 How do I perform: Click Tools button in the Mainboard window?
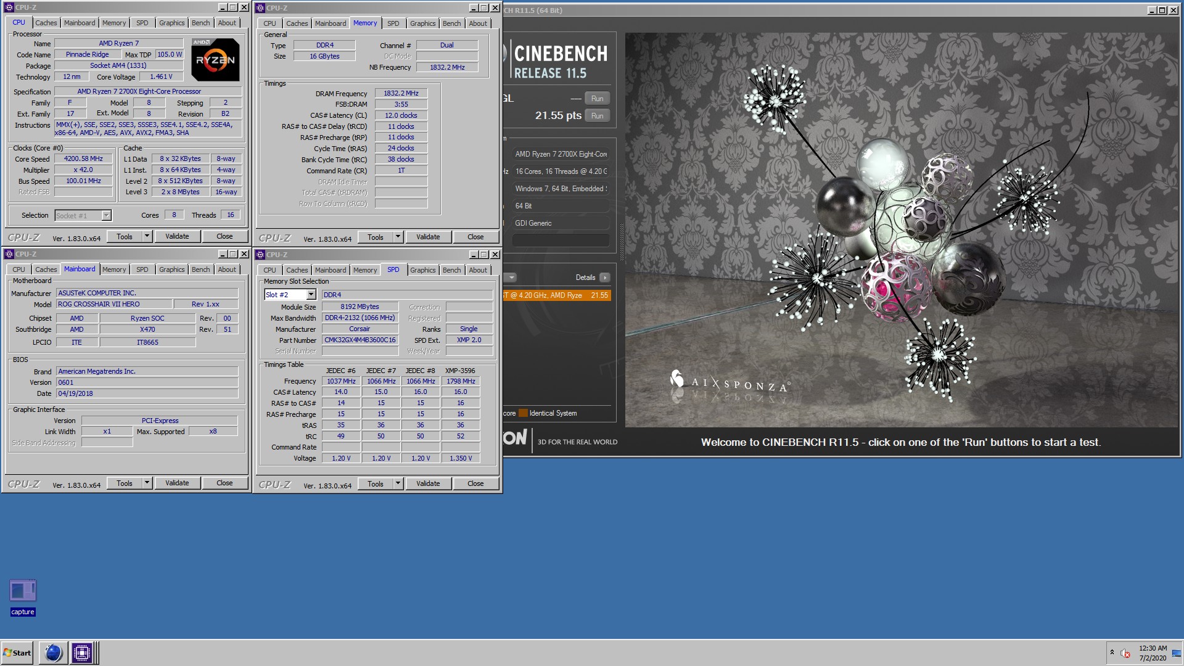[125, 483]
